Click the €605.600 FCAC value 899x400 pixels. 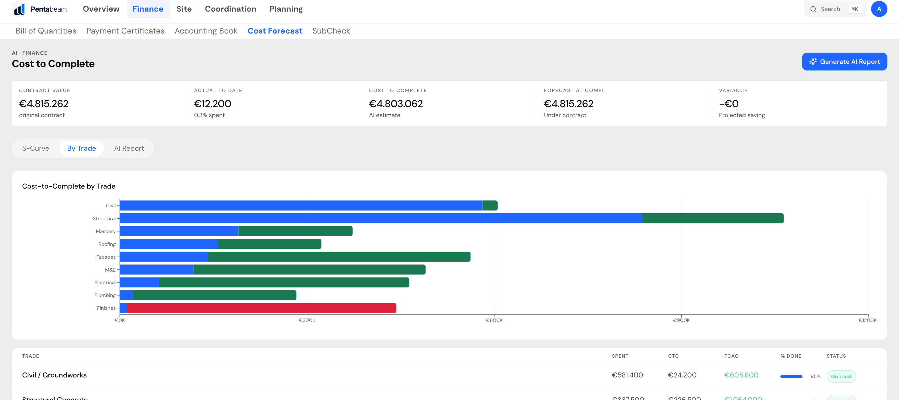741,375
